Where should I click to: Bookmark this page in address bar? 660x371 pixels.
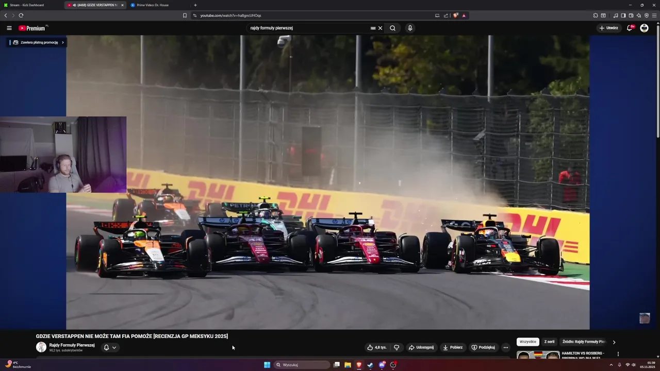(x=185, y=15)
